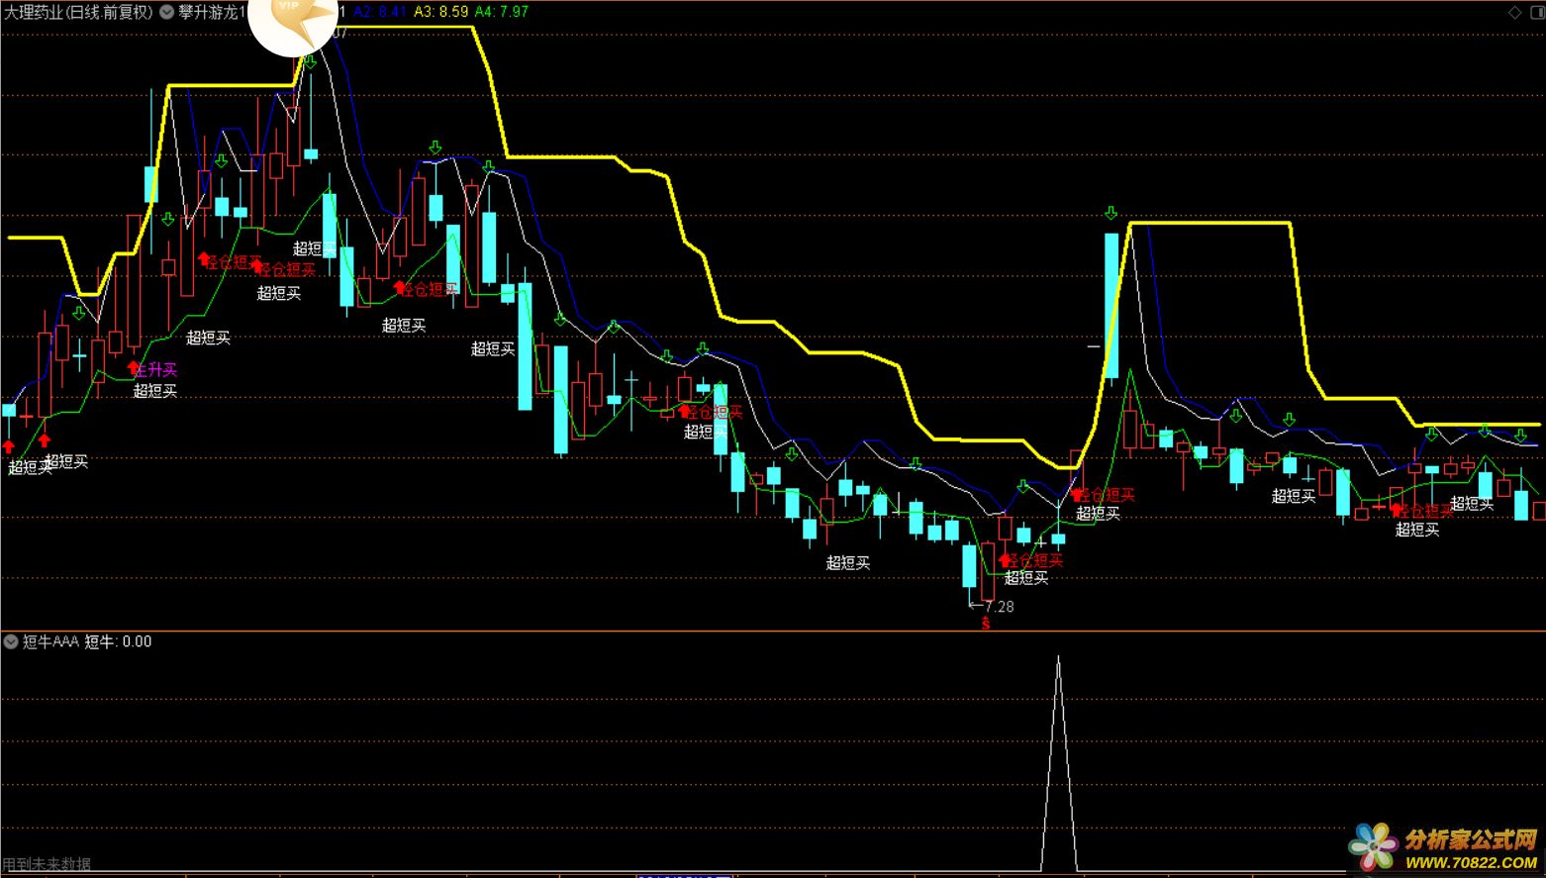
Task: Click the stock title 大理药业(日线.前复权)
Action: pos(78,12)
